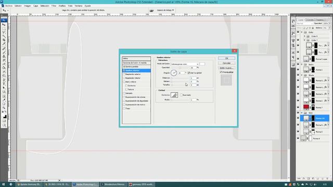Open Adobe Photoshop in the taskbar
333x187 pixels.
[85, 184]
